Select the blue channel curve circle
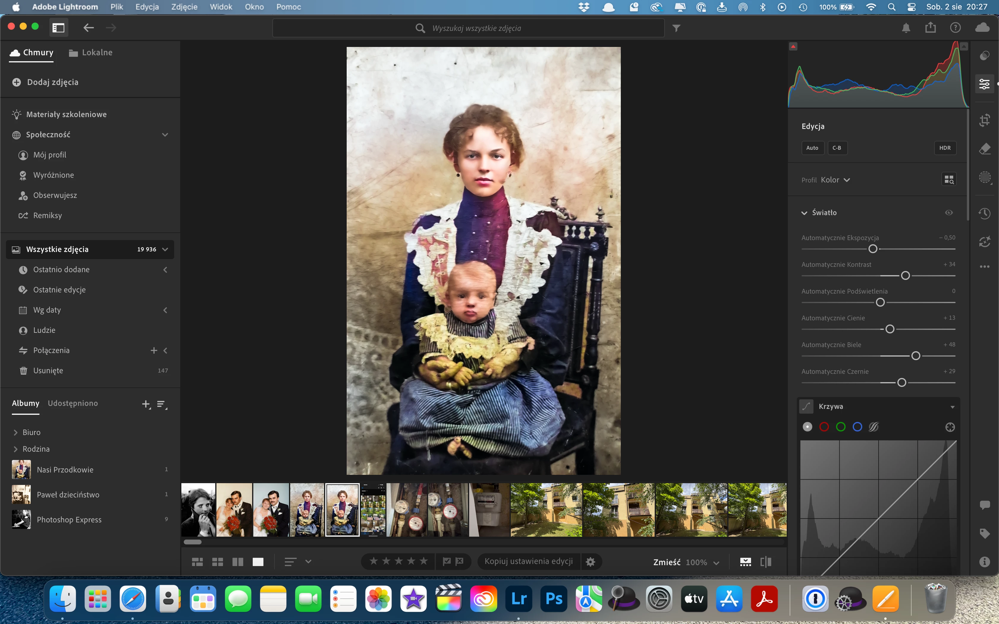This screenshot has width=999, height=624. (x=857, y=427)
